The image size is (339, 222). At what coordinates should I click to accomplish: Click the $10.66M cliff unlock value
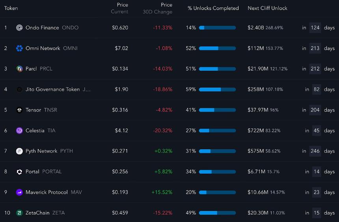[258, 192]
